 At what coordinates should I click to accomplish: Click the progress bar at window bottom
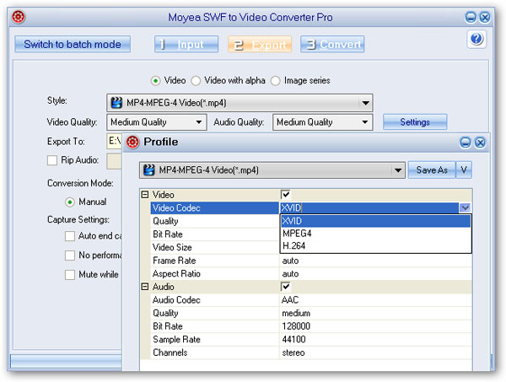pyautogui.click(x=66, y=361)
